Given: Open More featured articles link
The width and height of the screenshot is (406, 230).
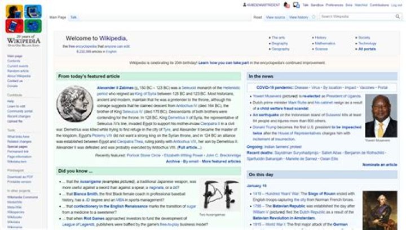Looking at the screenshot, I should pos(221,161).
